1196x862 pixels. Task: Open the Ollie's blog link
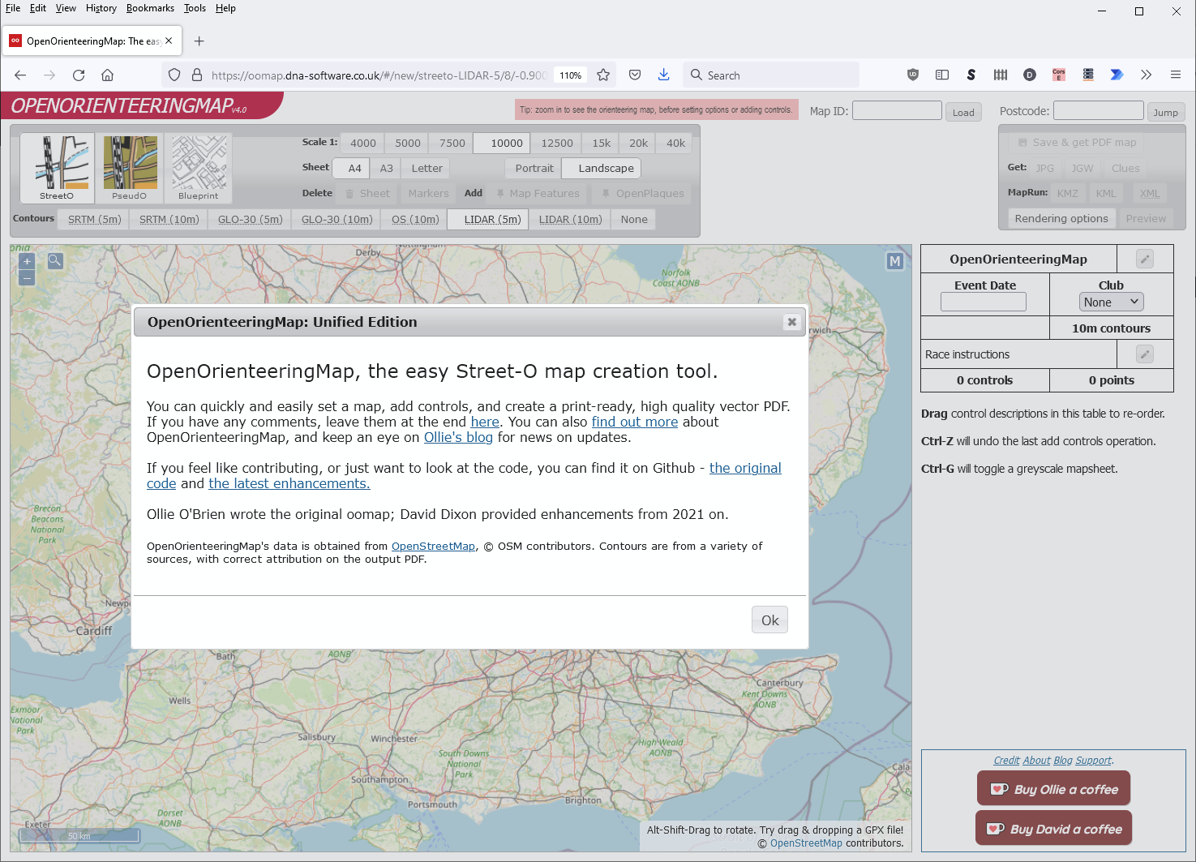coord(458,437)
